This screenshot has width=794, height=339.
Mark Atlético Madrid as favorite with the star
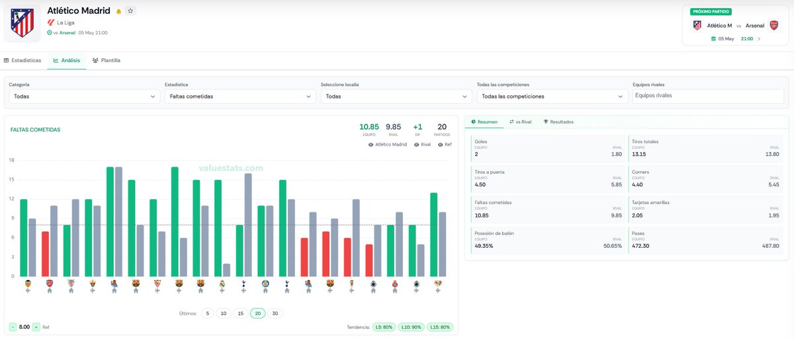[x=130, y=11]
